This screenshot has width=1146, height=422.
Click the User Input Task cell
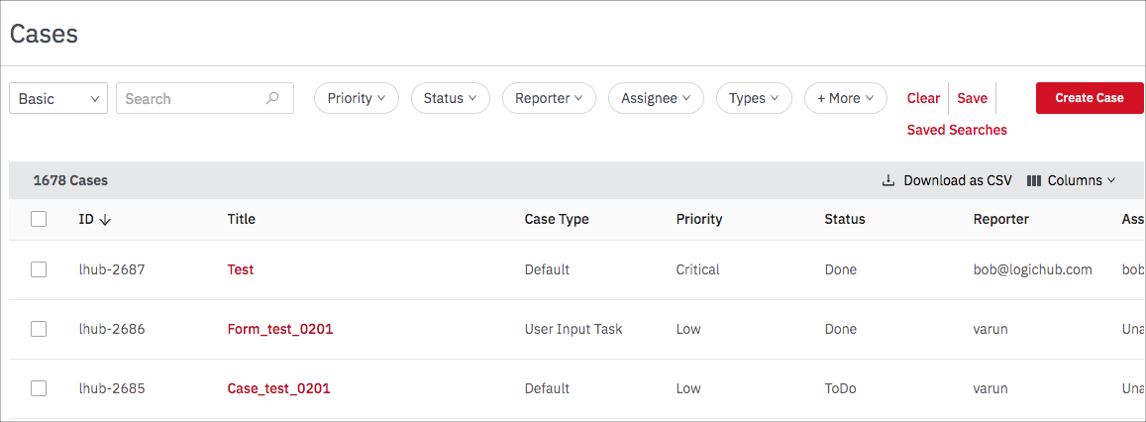point(573,329)
